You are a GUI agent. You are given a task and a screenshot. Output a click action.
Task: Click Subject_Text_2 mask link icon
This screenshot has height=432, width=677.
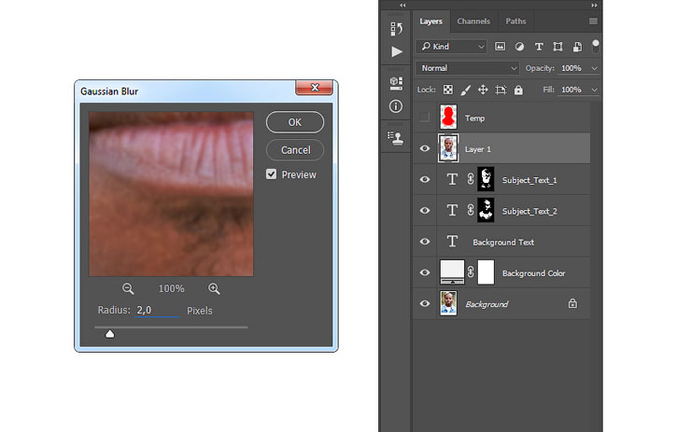pos(471,210)
